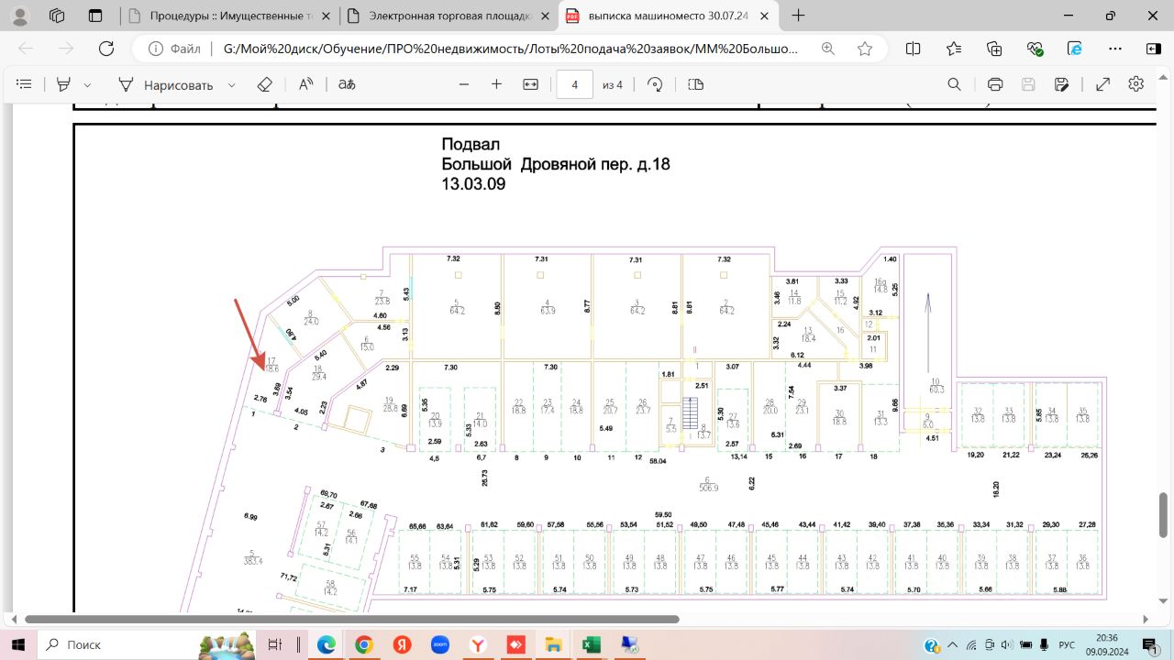Viewport: 1174px width, 660px height.
Task: Click the address bar file path
Action: coord(511,49)
